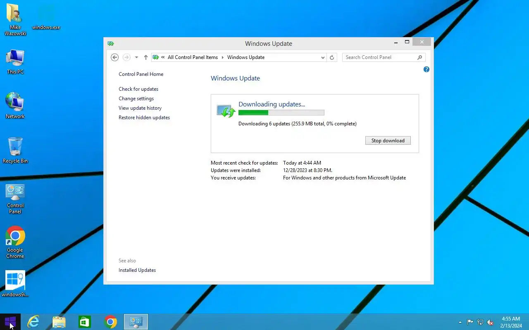Click the Stop download button
The image size is (529, 330).
[388, 141]
